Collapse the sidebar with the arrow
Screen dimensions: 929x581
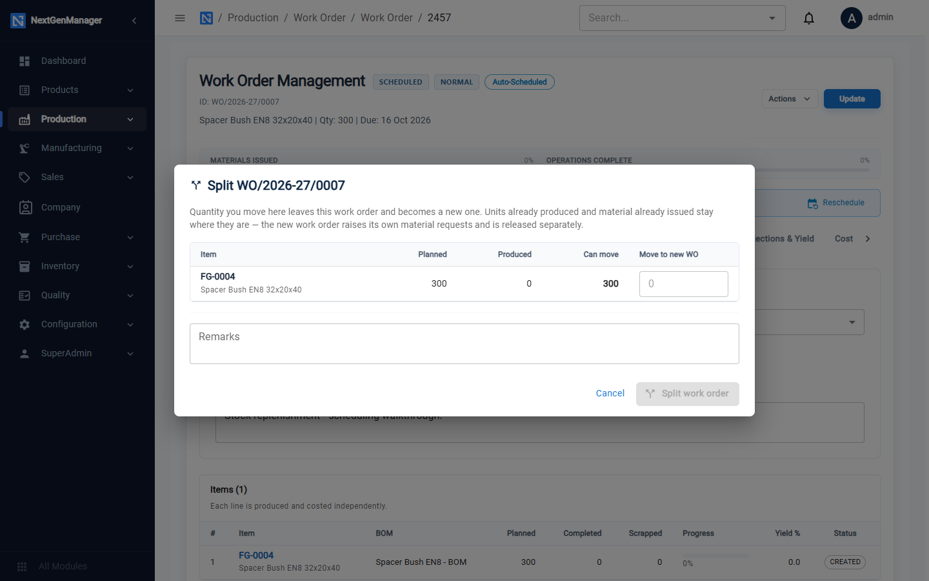point(134,21)
